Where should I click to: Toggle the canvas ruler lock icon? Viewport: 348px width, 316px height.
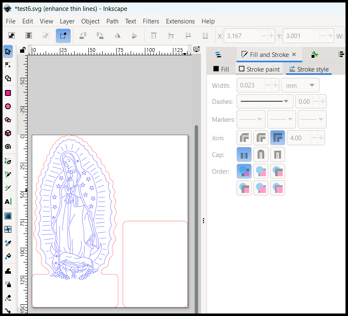click(x=23, y=50)
